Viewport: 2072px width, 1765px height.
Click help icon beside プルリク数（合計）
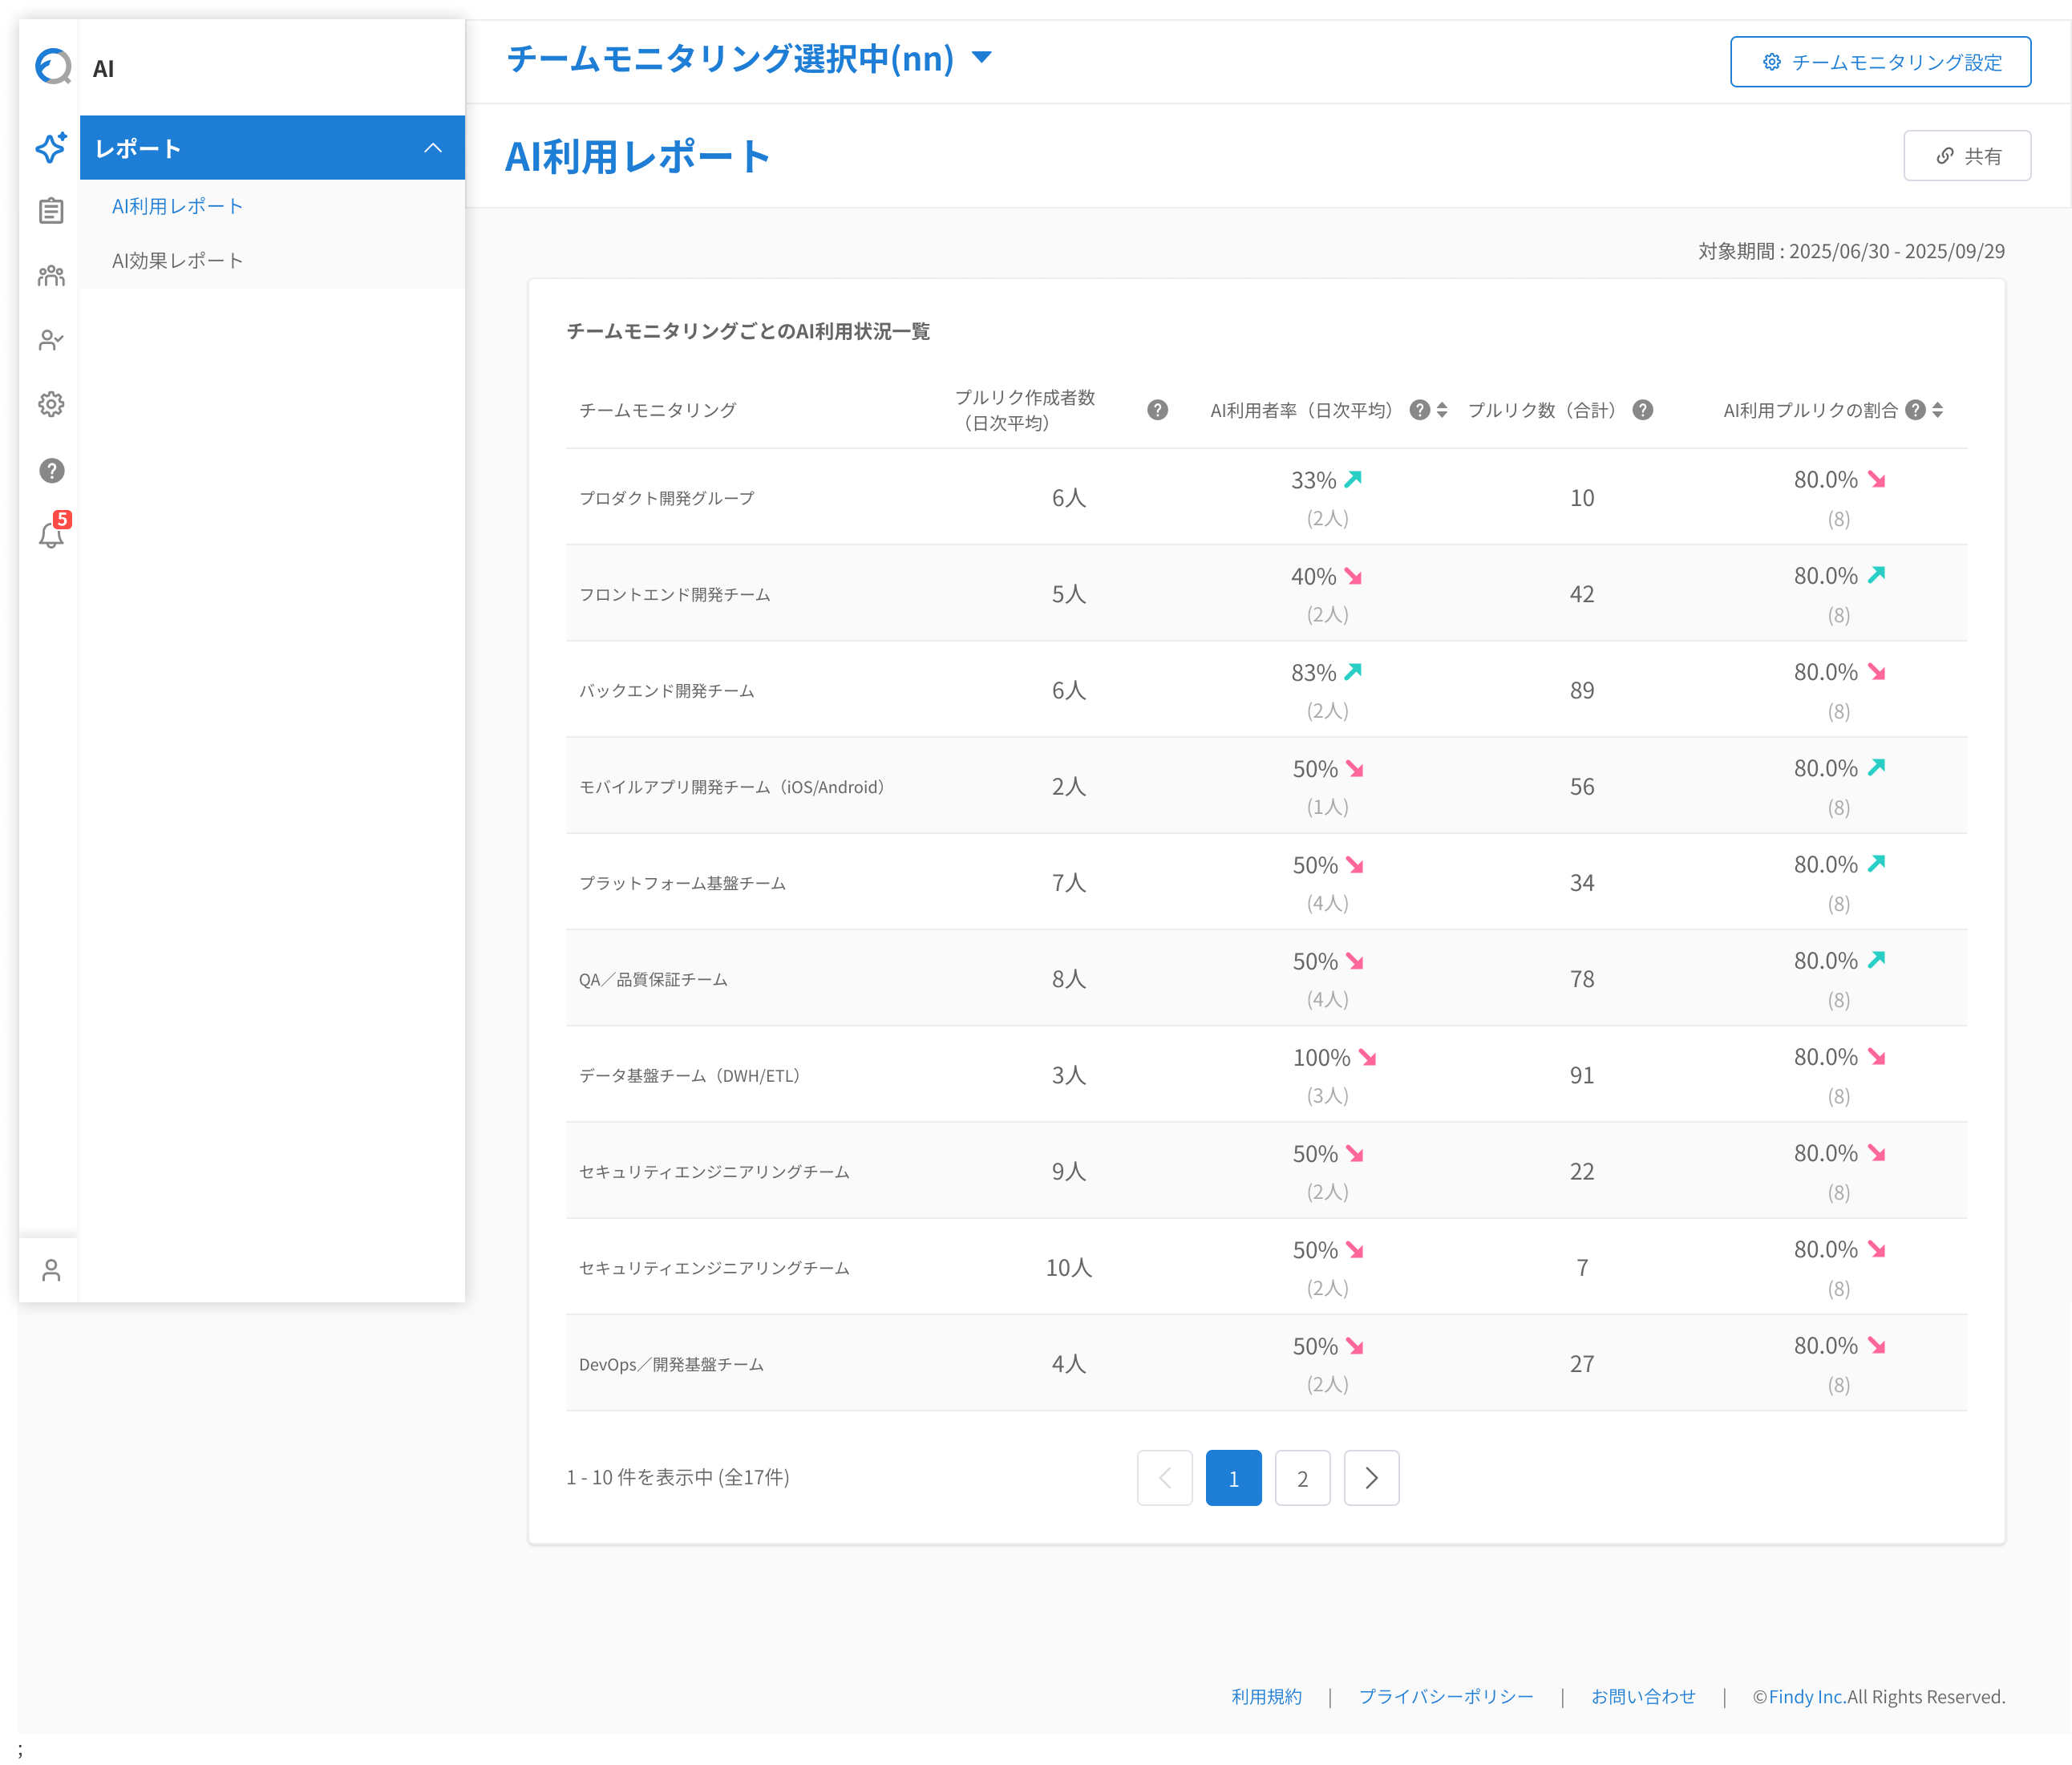click(x=1643, y=410)
